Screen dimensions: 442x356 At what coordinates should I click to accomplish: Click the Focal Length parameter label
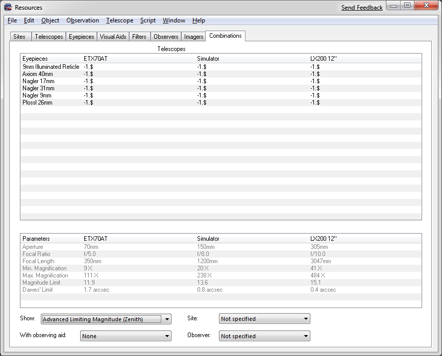[x=38, y=261]
